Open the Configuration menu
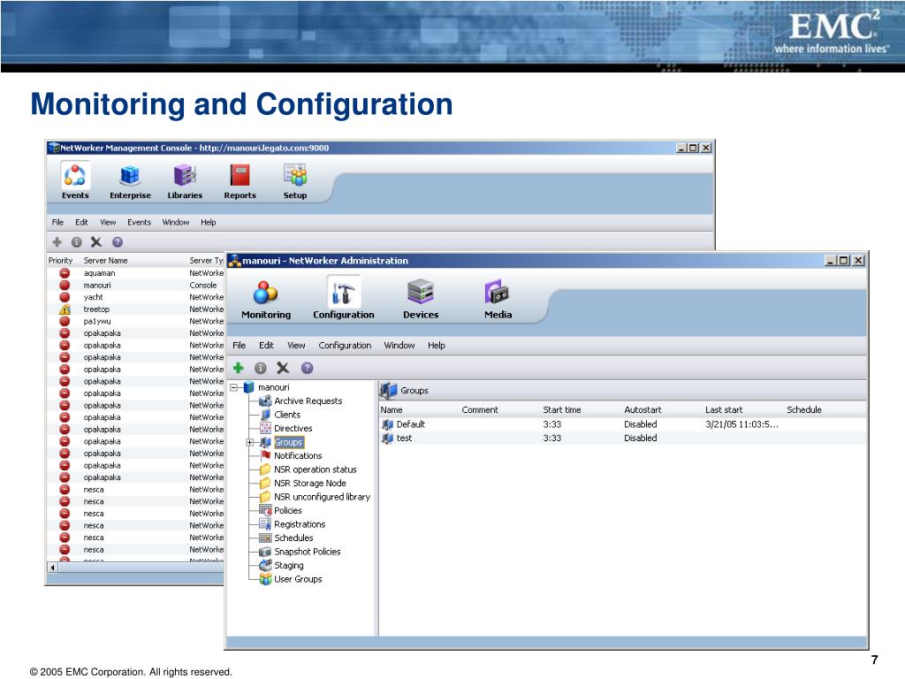The image size is (905, 679). 345,346
